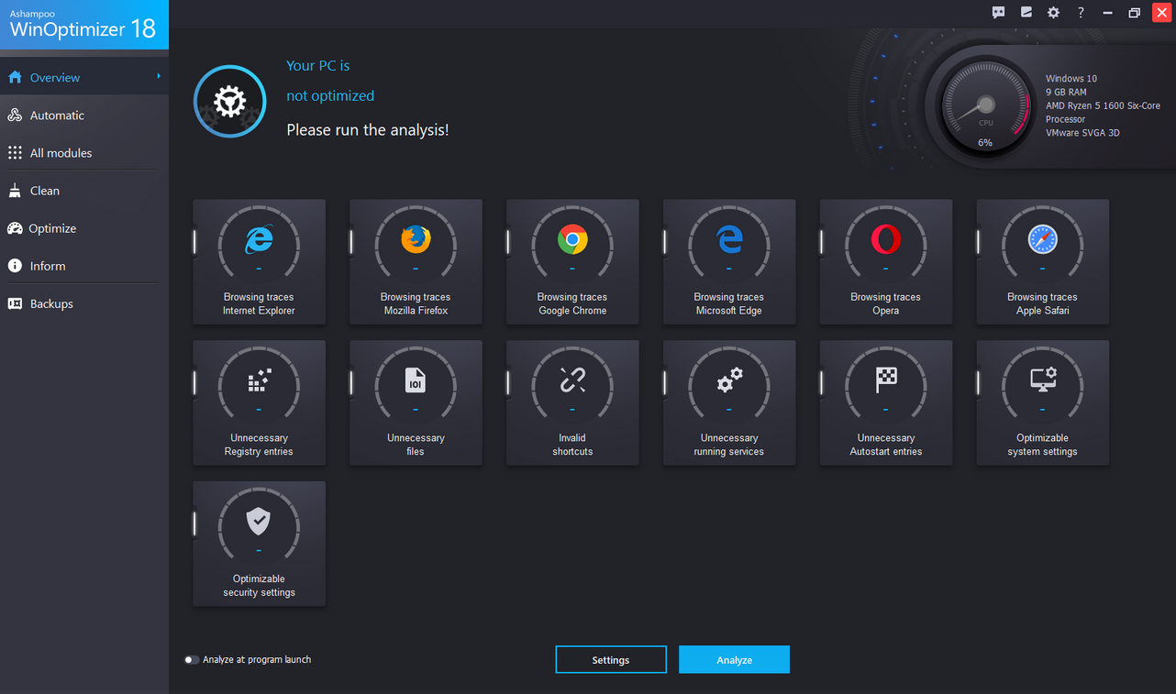The image size is (1176, 694).
Task: Toggle the Internet Explorer card side switch
Action: (194, 242)
